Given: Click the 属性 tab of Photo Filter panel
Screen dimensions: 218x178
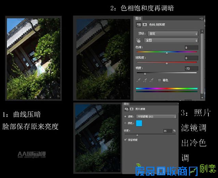Looking at the screenshot, I should click(x=126, y=104).
